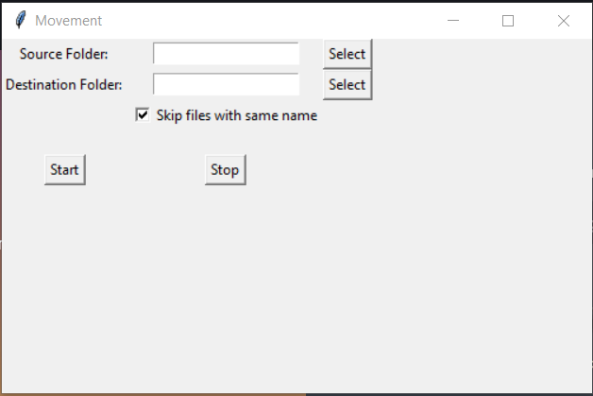593x396 pixels.
Task: Select button next to Source Folder
Action: pos(347,54)
